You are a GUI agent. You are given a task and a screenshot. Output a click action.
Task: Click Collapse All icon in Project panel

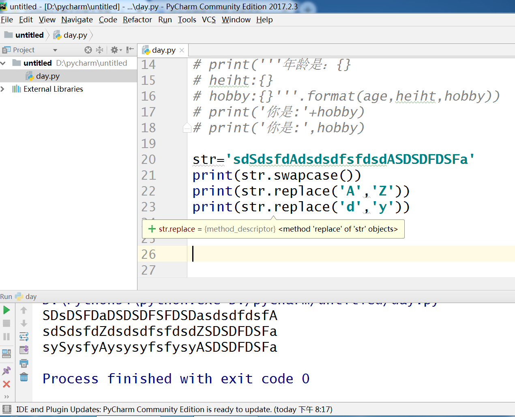point(99,50)
